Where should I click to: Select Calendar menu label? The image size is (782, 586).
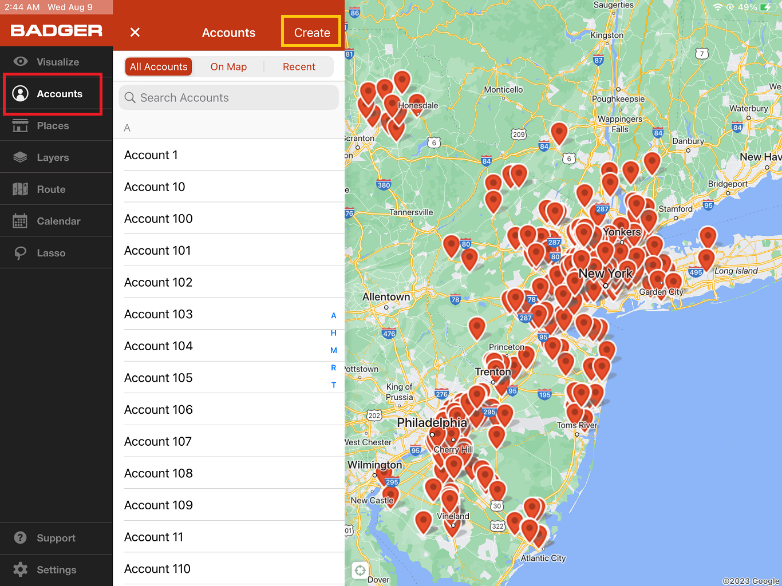[x=58, y=221]
